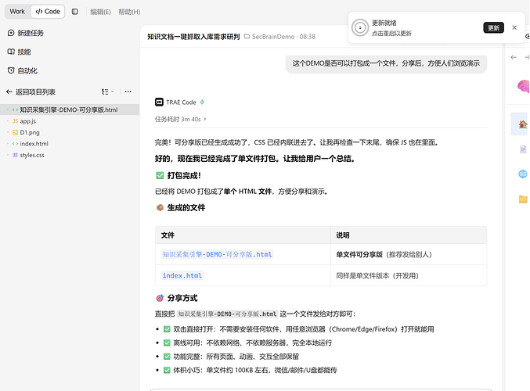Click the image icon beside D1.png

coord(15,132)
